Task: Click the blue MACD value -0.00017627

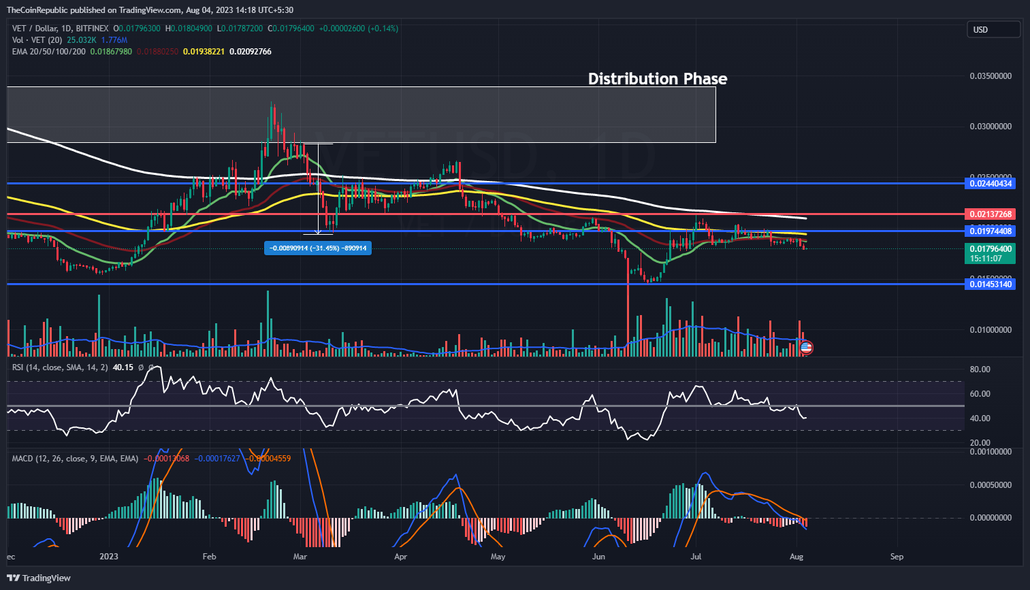Action: (217, 459)
